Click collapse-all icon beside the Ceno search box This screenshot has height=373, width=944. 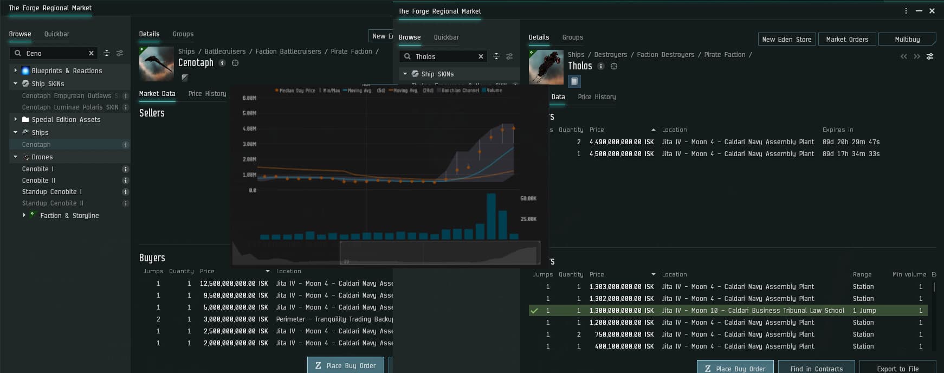[x=107, y=53]
